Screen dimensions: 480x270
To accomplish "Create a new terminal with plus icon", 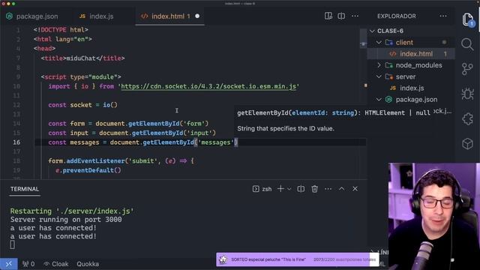I will pos(280,189).
